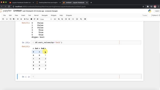Open the File menu
The width and height of the screenshot is (160, 90).
point(4,15)
